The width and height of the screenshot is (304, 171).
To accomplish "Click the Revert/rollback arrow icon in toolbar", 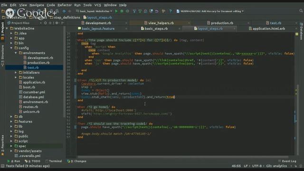I will click(157, 11).
